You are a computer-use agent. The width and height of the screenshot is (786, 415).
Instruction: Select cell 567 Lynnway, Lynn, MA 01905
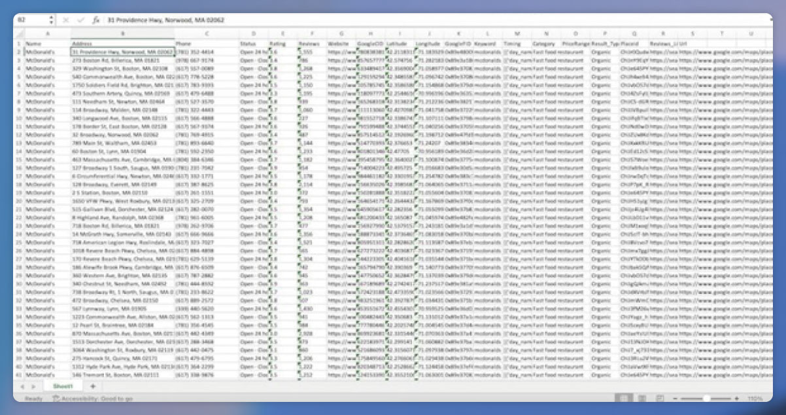click(122, 308)
